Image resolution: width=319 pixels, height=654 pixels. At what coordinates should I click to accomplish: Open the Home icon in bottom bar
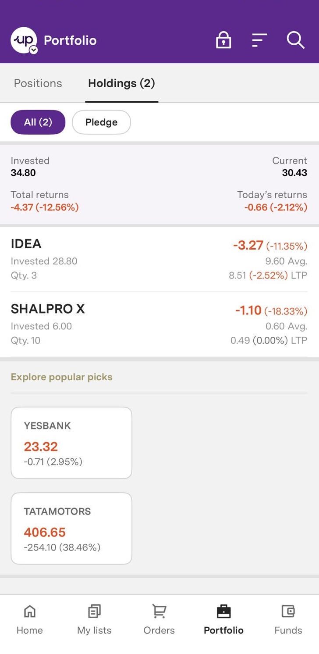29,611
